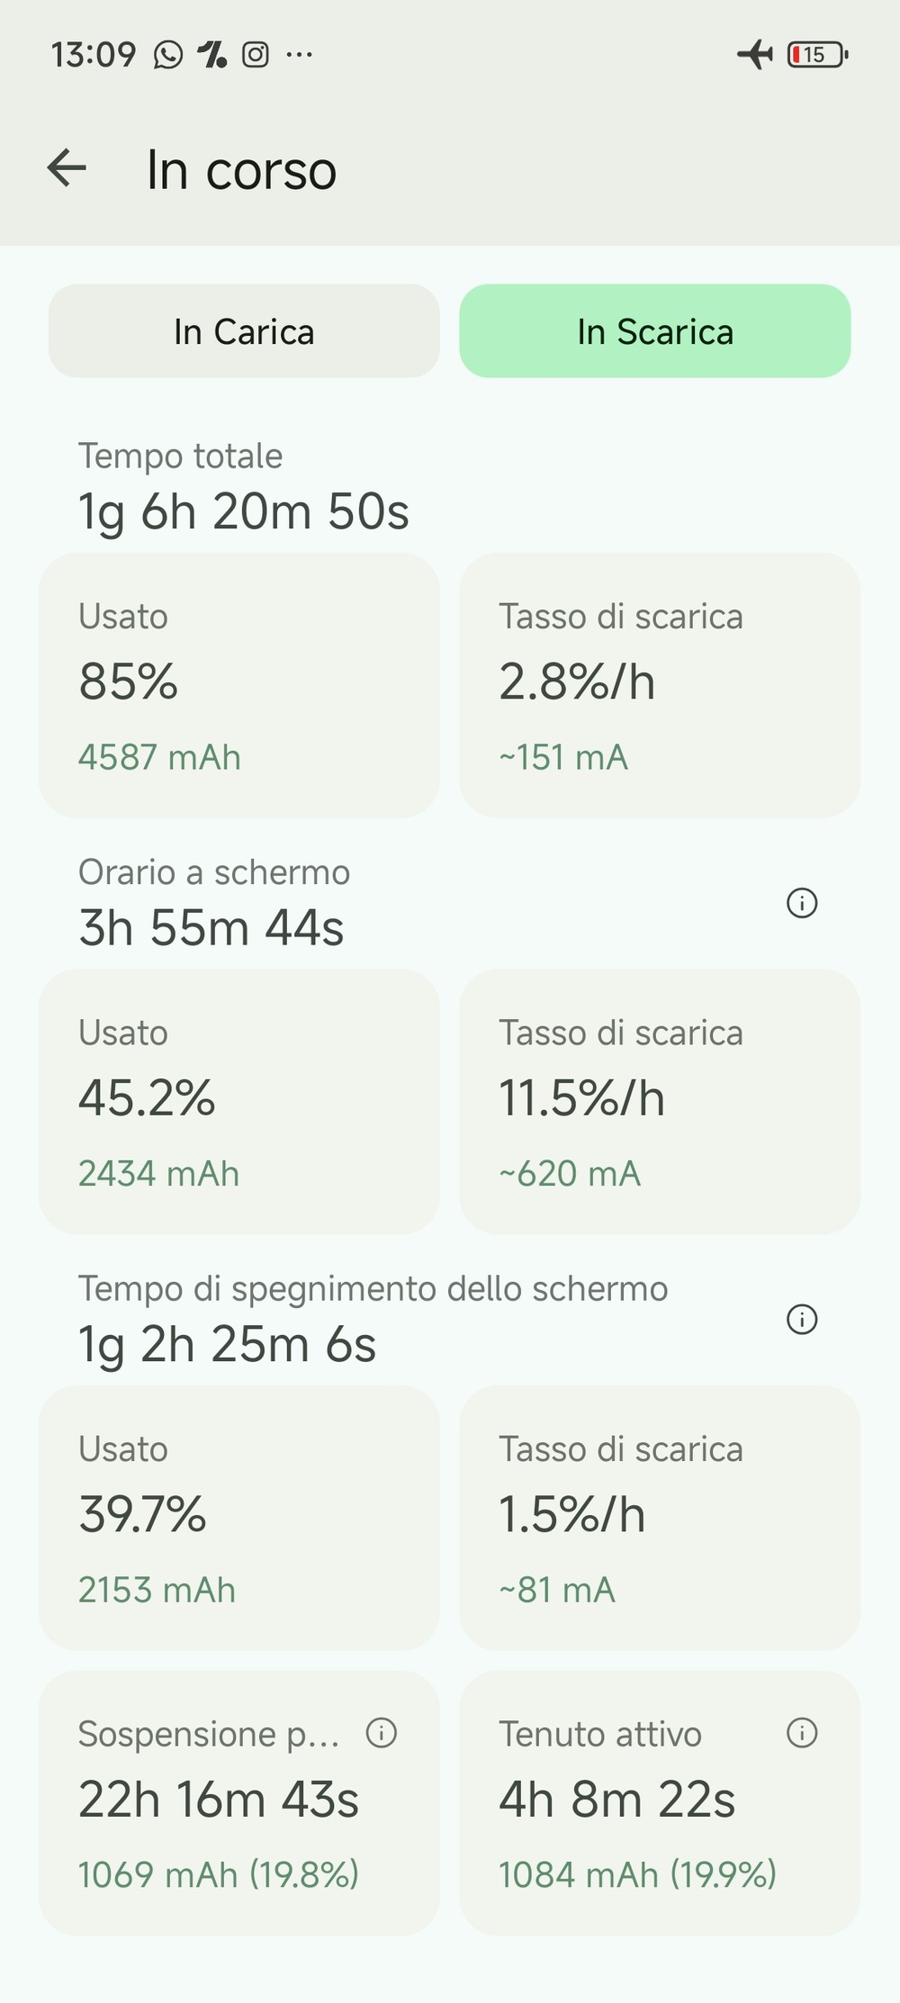
Task: Tap the more notifications ellipsis
Action: click(299, 55)
